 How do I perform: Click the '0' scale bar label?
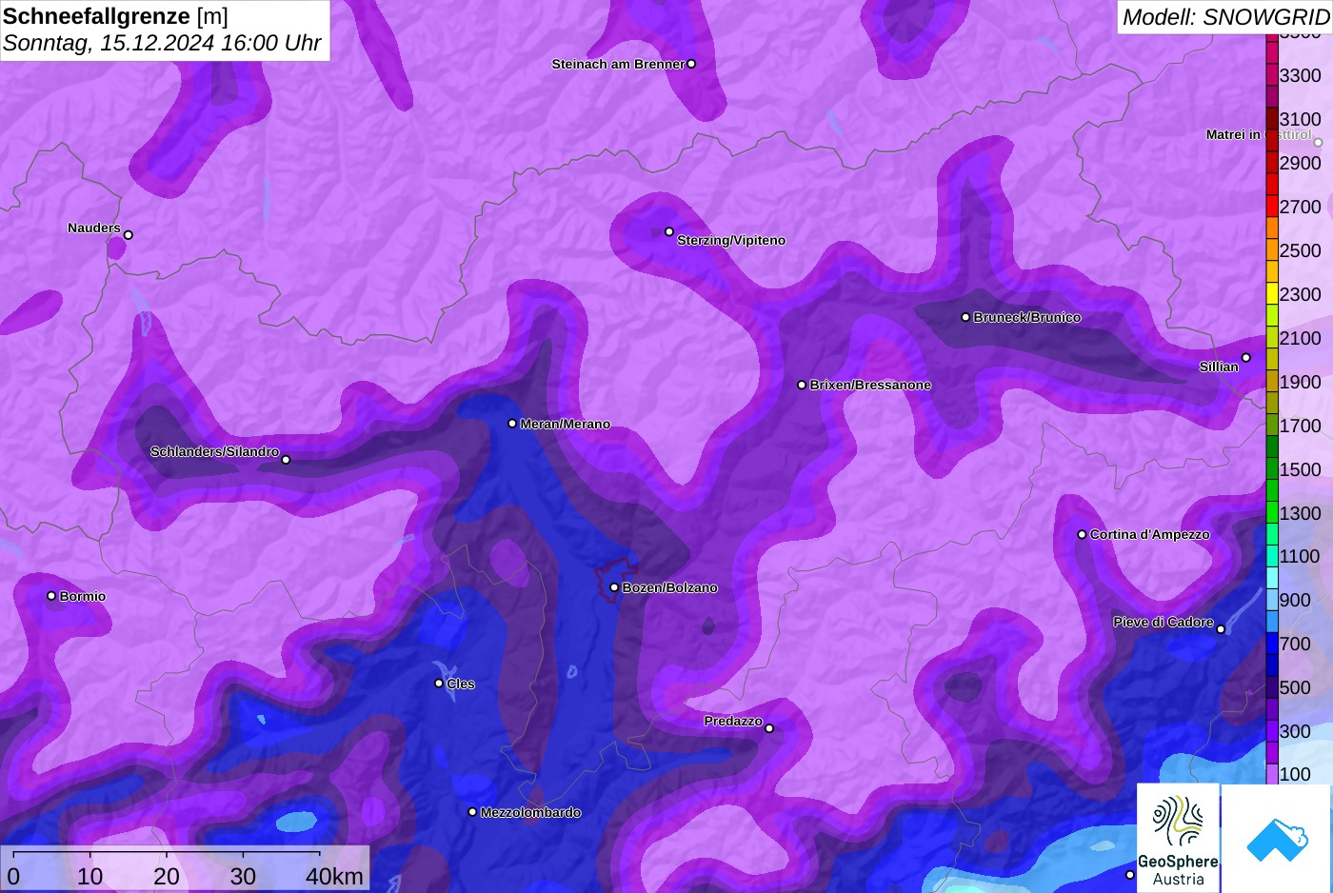click(x=13, y=876)
